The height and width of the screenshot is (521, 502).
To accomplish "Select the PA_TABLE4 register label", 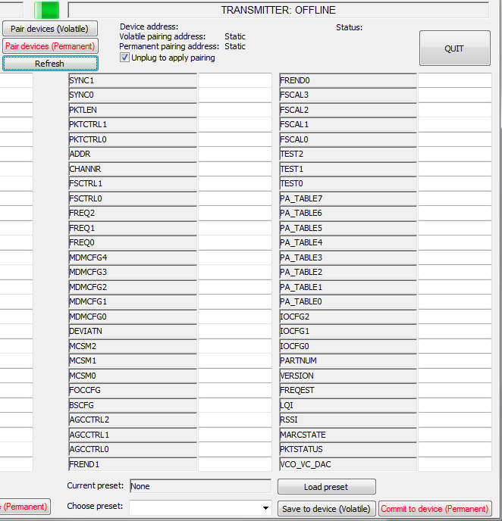I will pos(348,242).
